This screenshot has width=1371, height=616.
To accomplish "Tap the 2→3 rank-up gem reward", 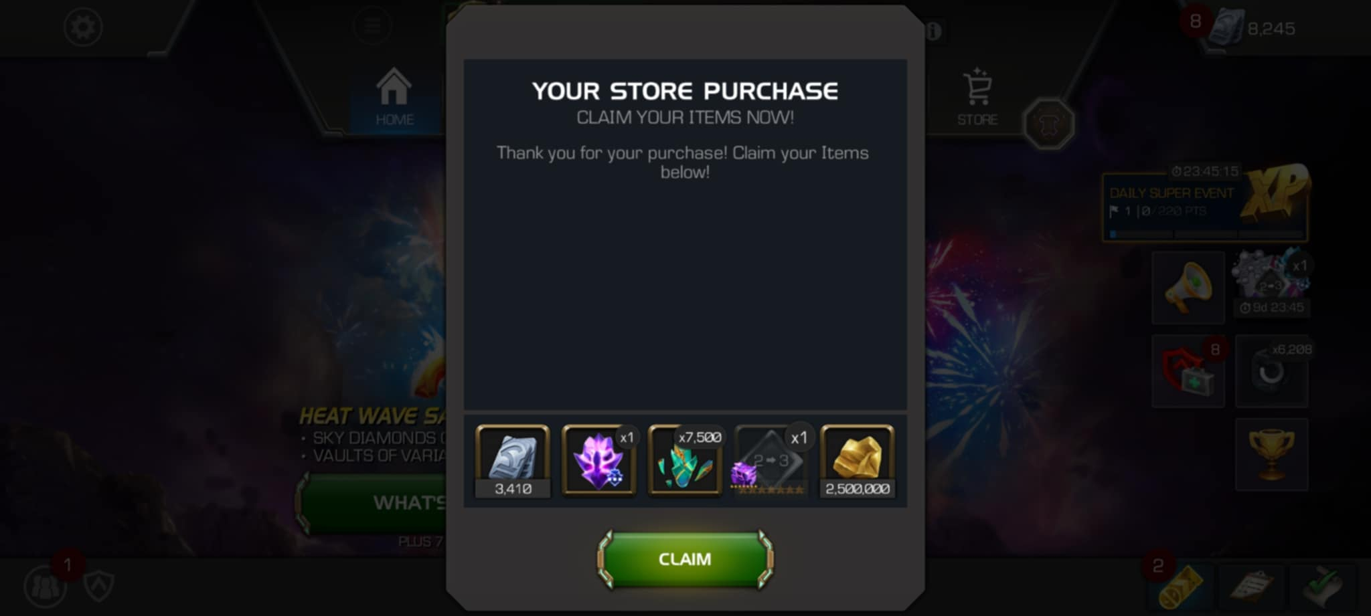I will pos(771,461).
